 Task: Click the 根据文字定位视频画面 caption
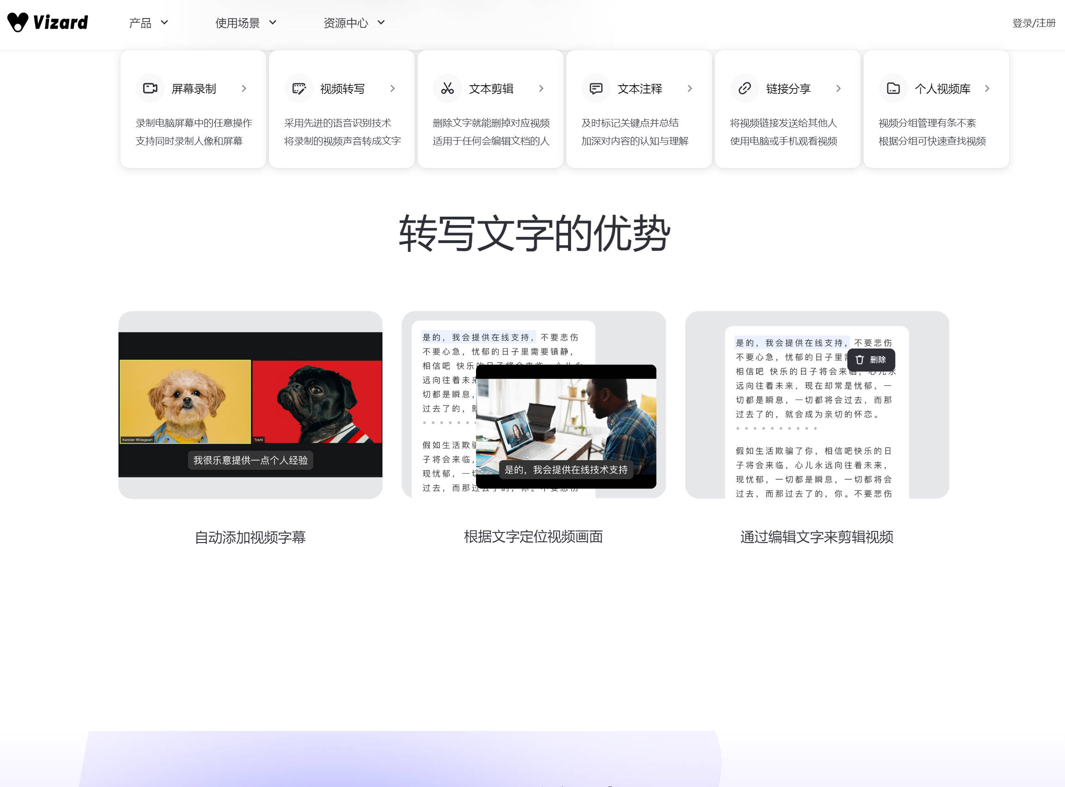(533, 537)
